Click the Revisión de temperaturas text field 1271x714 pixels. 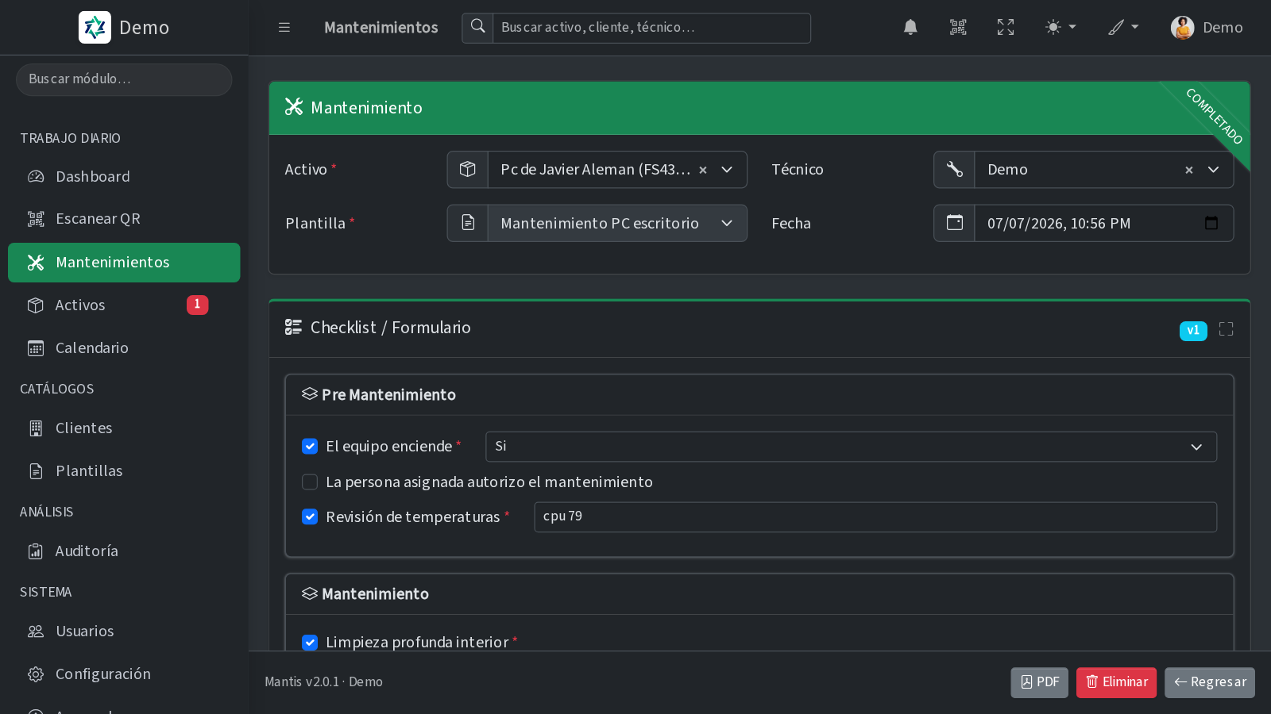[x=875, y=516]
